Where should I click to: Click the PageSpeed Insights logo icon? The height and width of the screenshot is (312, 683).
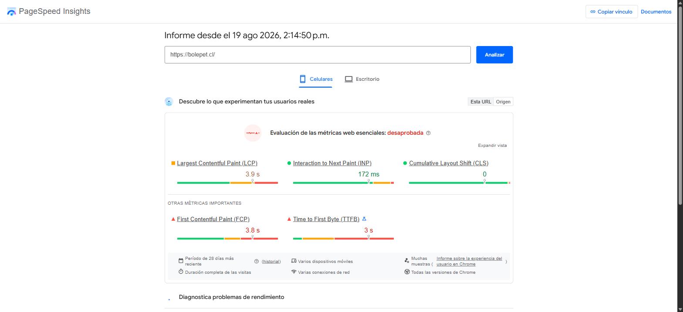[x=12, y=12]
